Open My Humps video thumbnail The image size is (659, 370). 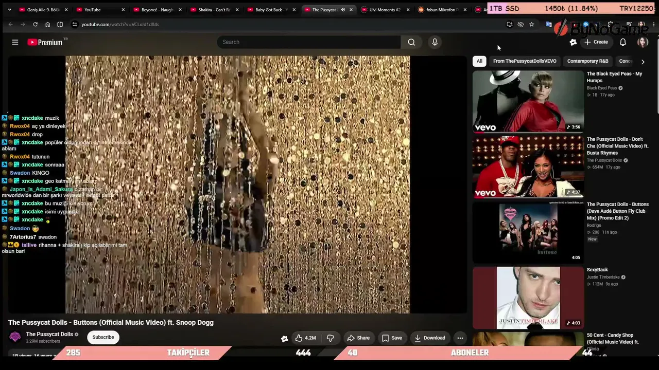pos(528,101)
